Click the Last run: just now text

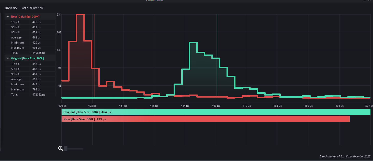pyautogui.click(x=32, y=8)
